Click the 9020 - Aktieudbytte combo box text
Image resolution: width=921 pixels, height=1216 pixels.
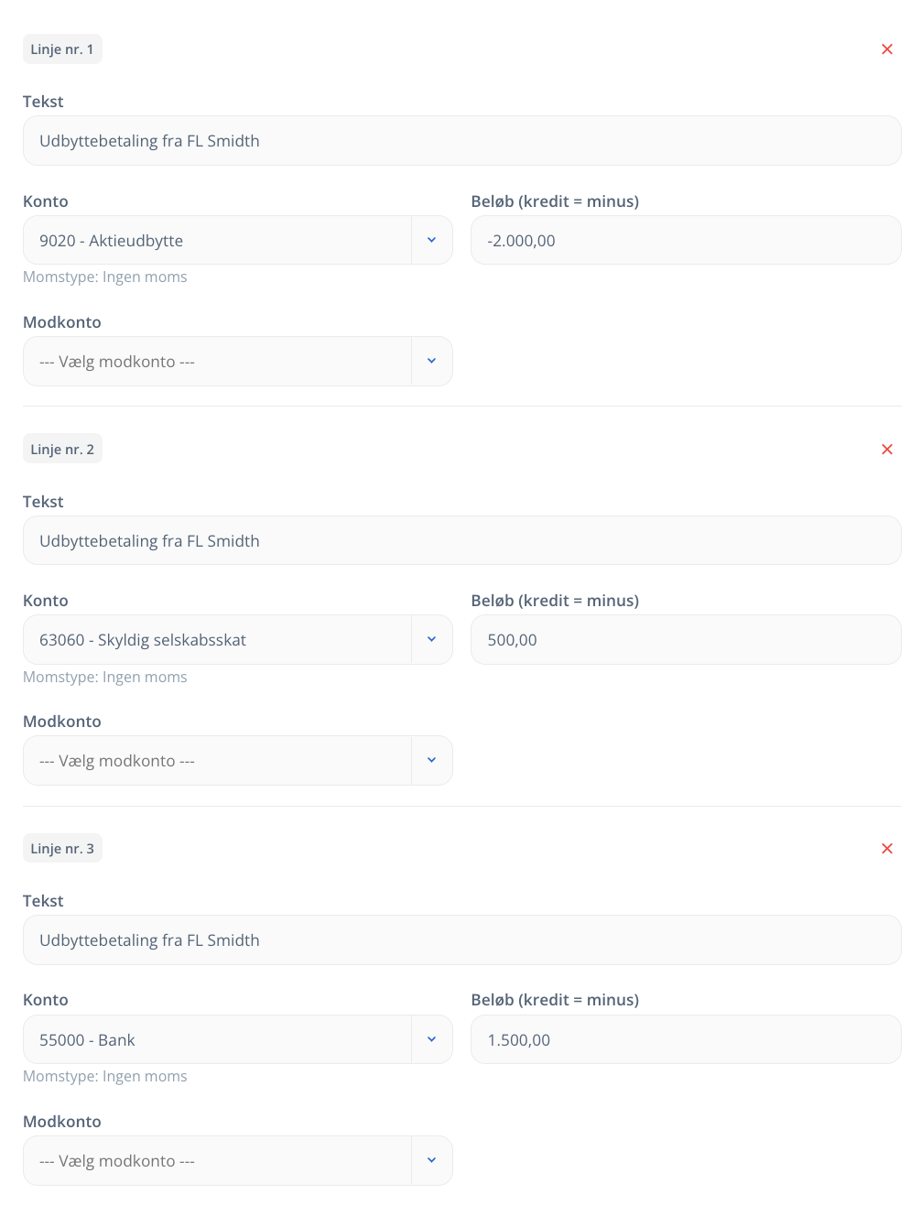click(111, 241)
